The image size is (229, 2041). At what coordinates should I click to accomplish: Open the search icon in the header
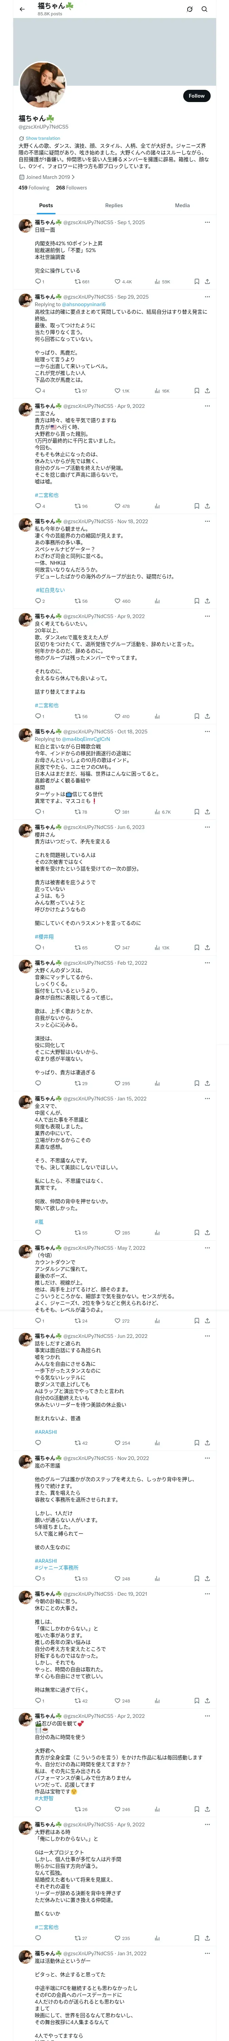[205, 10]
